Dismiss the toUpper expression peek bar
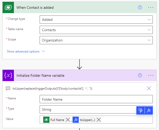The width and height of the screenshot is (159, 130). click(149, 88)
